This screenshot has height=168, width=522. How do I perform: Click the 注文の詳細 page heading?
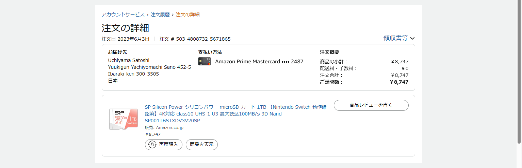[x=125, y=28]
